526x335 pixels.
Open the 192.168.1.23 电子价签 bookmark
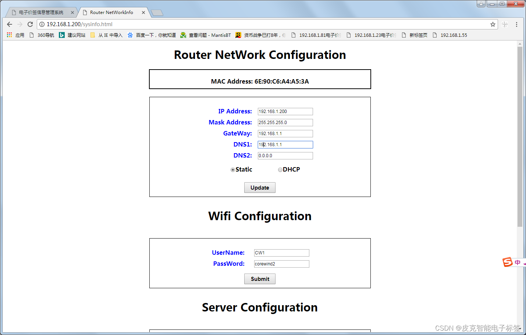pyautogui.click(x=371, y=35)
